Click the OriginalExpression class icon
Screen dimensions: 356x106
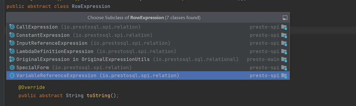pyautogui.click(x=12, y=59)
